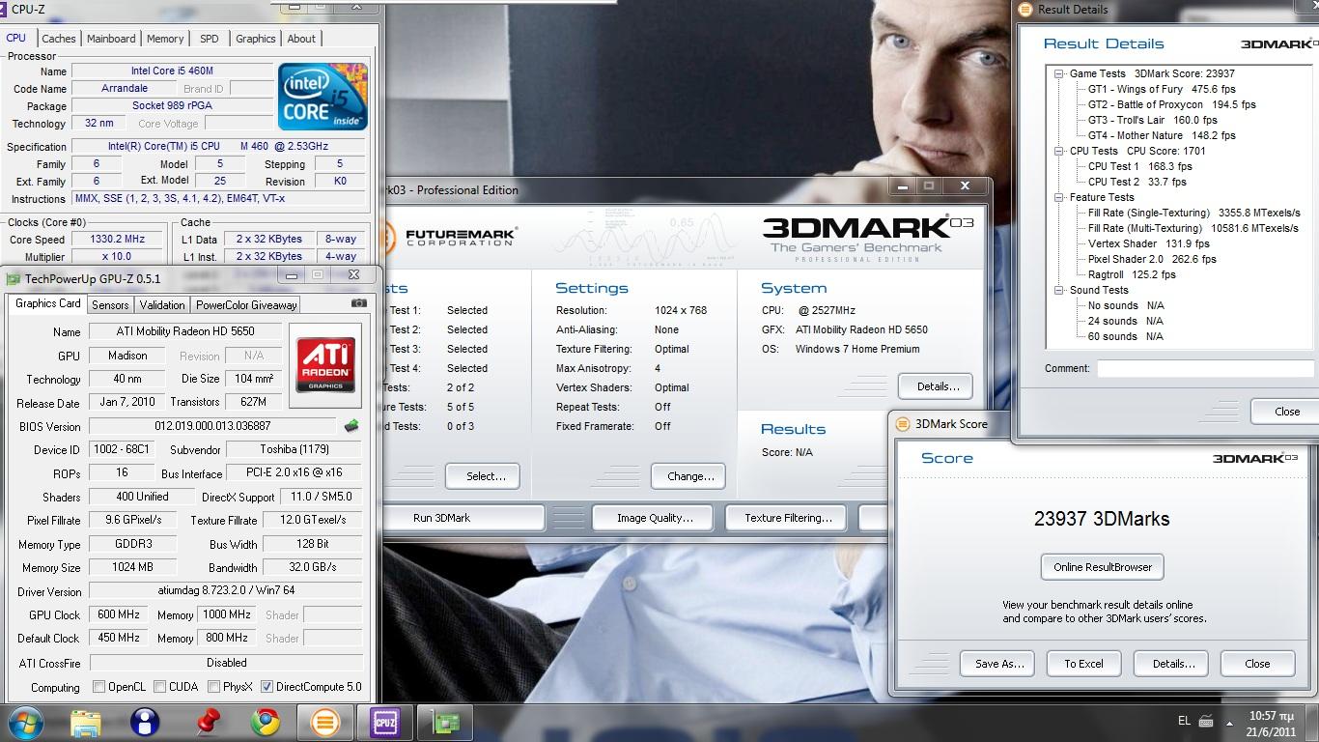The height and width of the screenshot is (742, 1319).
Task: Click the GPU-Z title bar icon
Action: [14, 278]
